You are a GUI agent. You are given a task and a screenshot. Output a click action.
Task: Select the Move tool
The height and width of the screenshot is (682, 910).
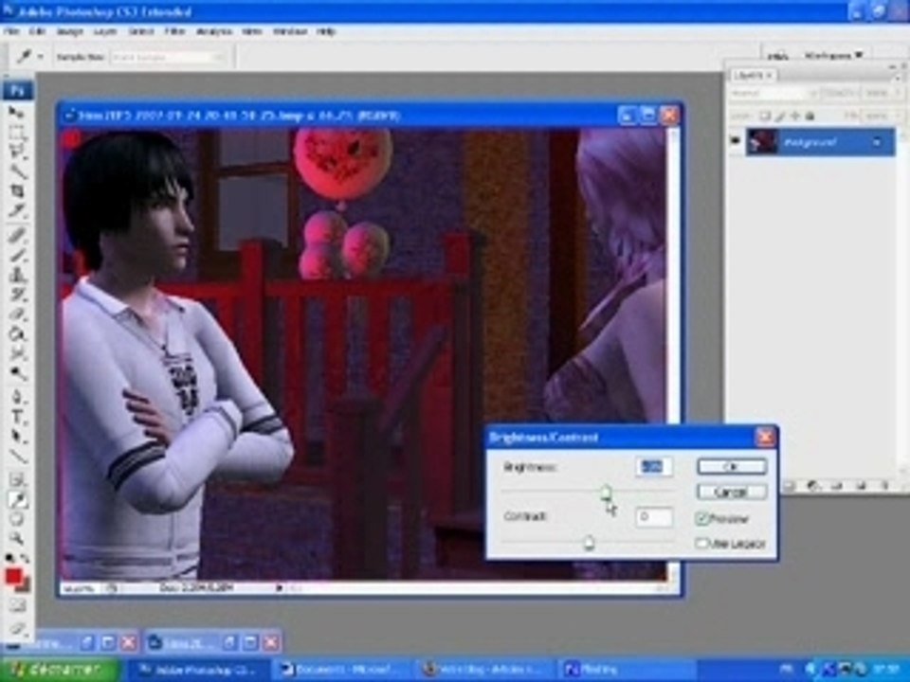pos(17,112)
